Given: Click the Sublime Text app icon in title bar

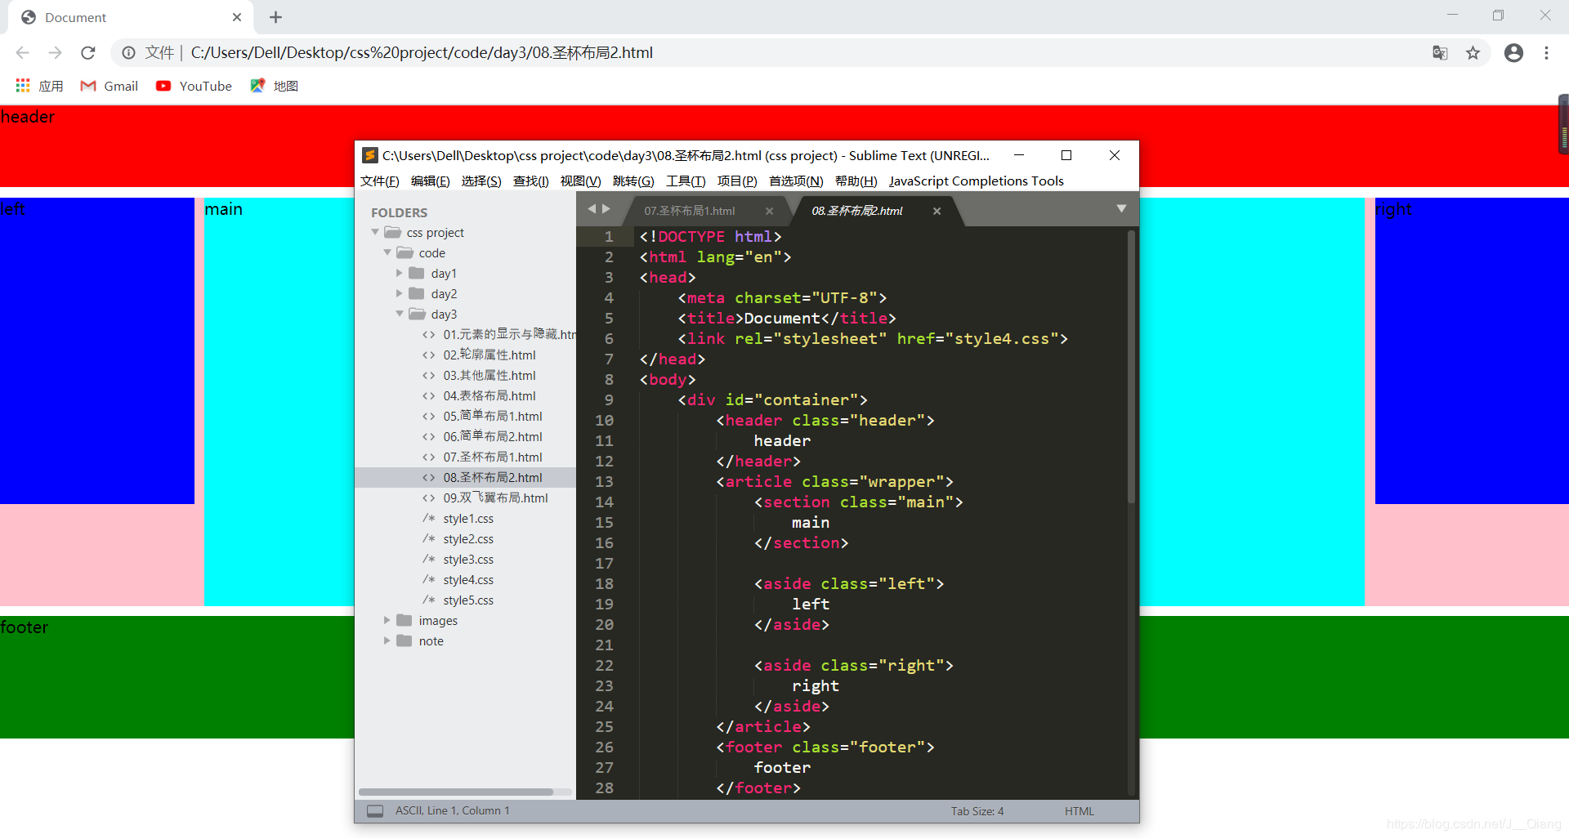Looking at the screenshot, I should point(369,155).
